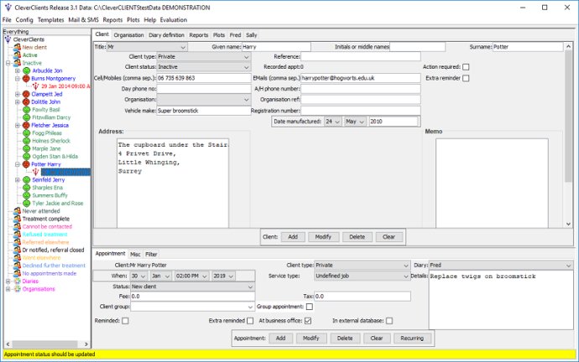Image resolution: width=579 pixels, height=362 pixels.
Task: Click green smiley icon beside Marple Jane
Action: click(26, 148)
